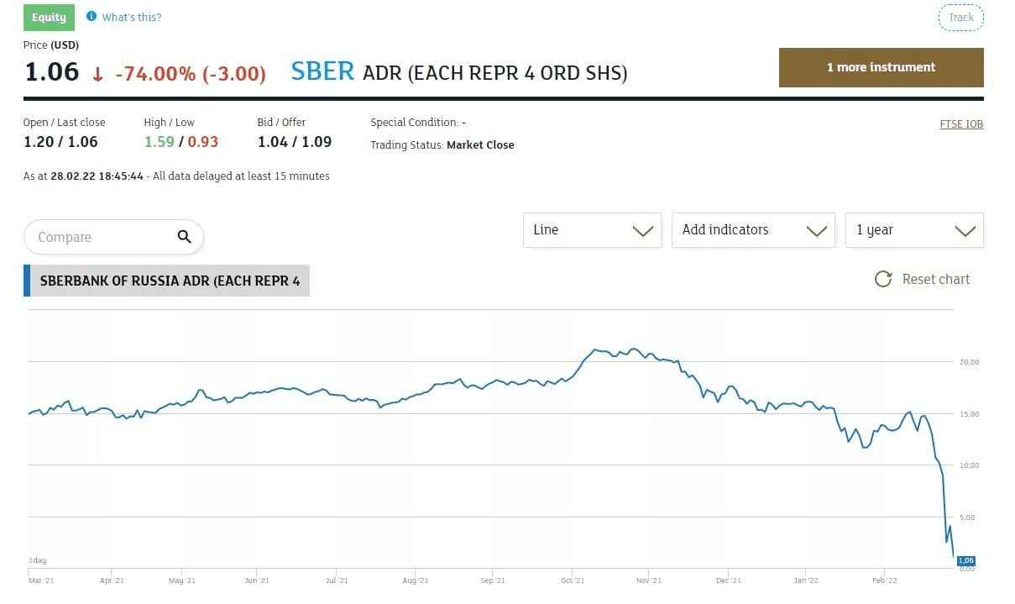Click the 1.06 current price marker on chart
Screen dimensions: 1015x604
(965, 560)
